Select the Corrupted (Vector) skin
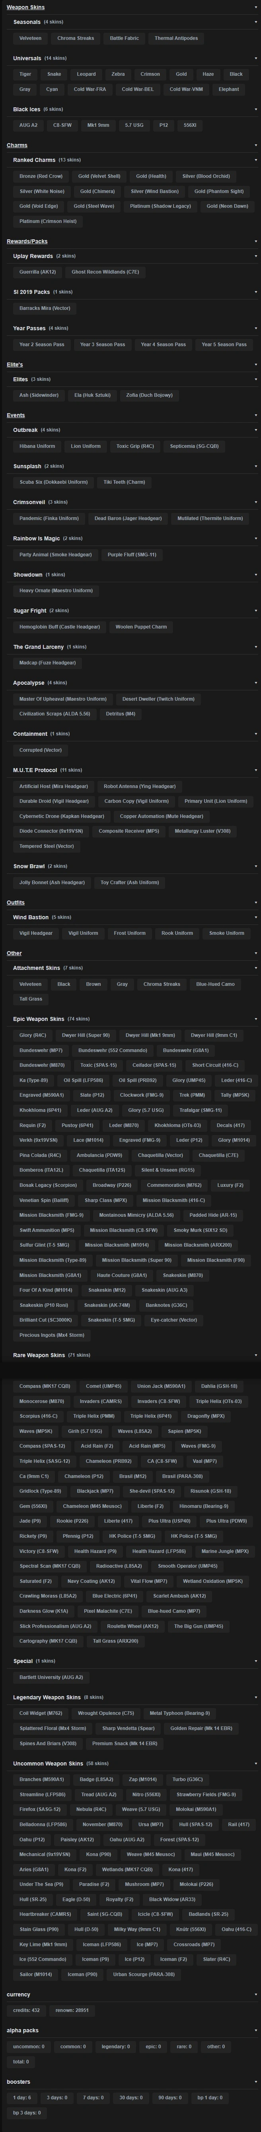 pos(41,750)
